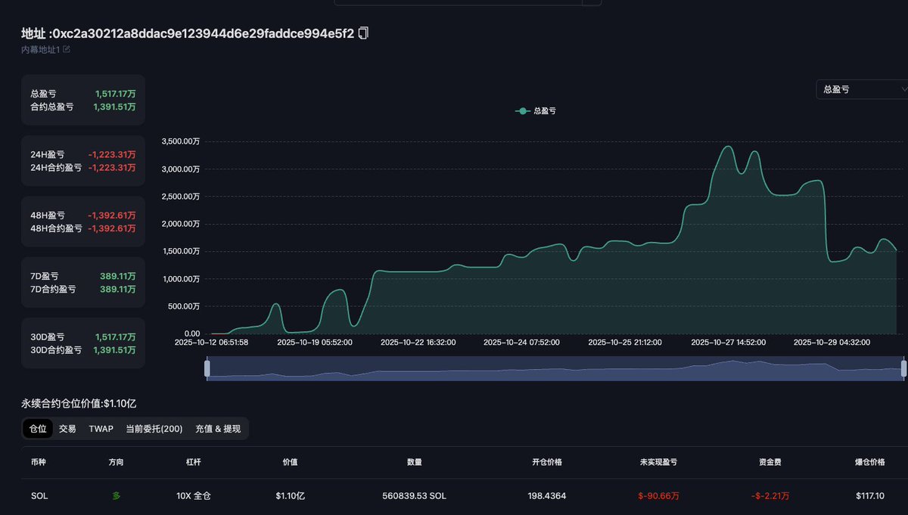The image size is (908, 515).
Task: Click the mini overview chart in range bar
Action: pos(555,369)
